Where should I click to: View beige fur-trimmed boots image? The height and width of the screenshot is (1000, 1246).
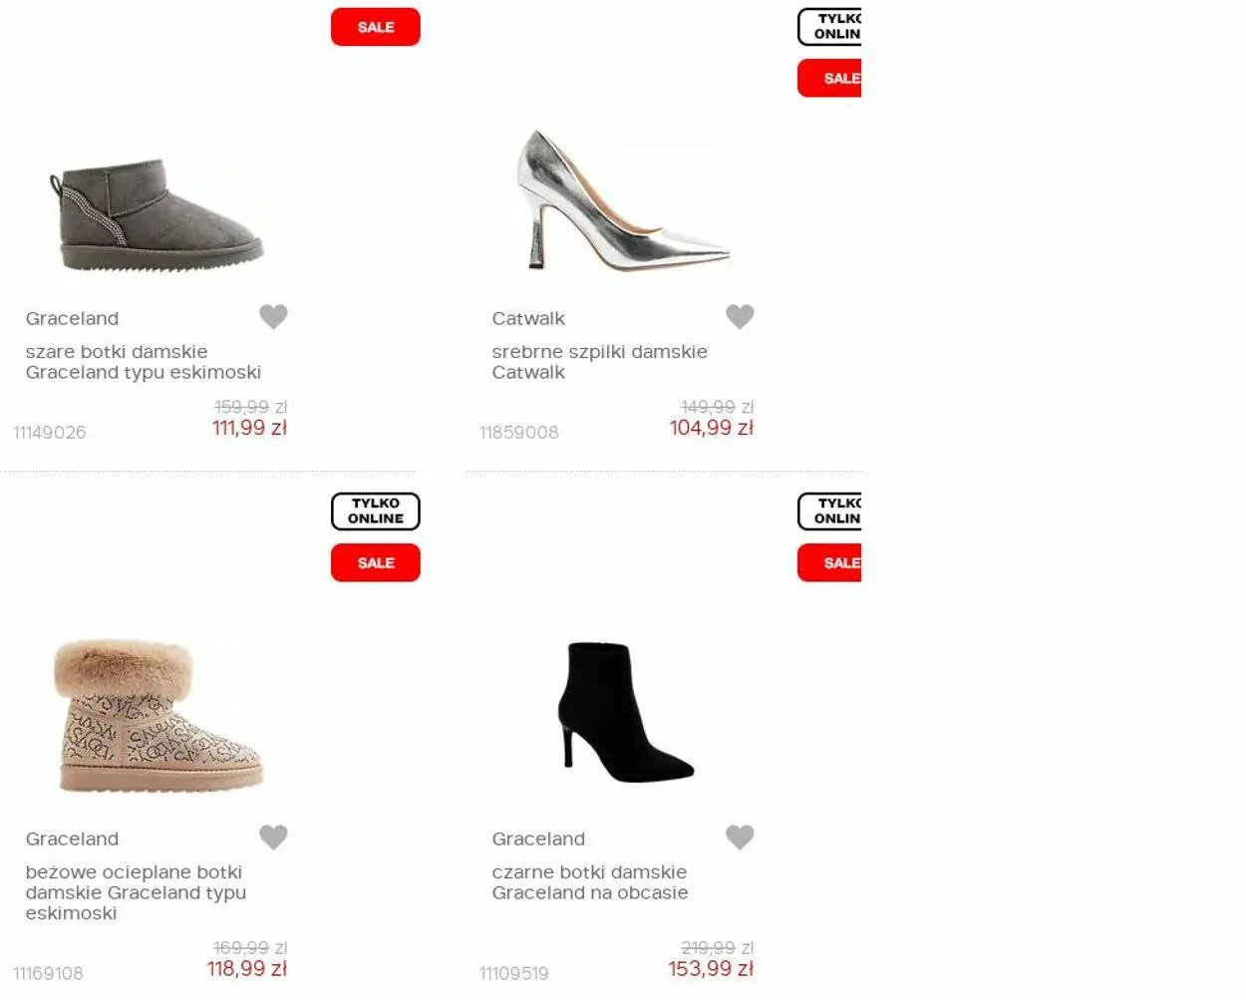(157, 716)
